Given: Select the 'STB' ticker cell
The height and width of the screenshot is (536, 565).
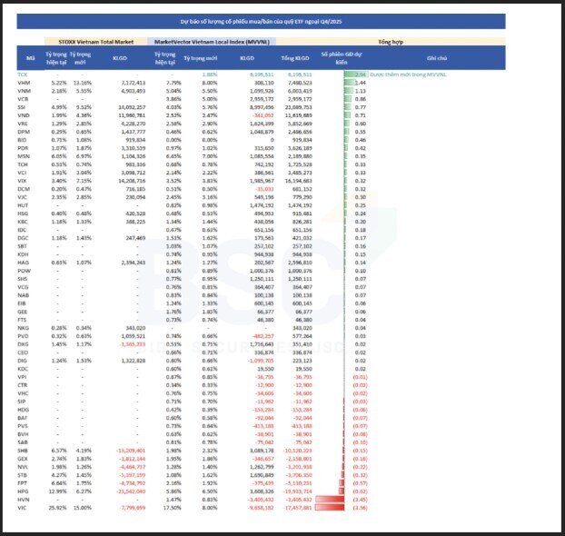Looking at the screenshot, I should click(x=22, y=475).
